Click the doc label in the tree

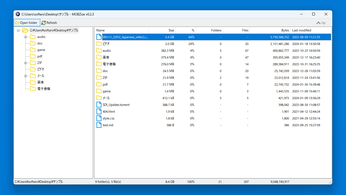tap(40, 43)
